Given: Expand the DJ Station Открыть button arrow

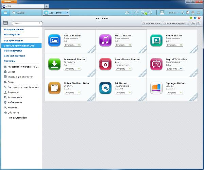Looking at the screenshot, I should pyautogui.click(x=130, y=92).
